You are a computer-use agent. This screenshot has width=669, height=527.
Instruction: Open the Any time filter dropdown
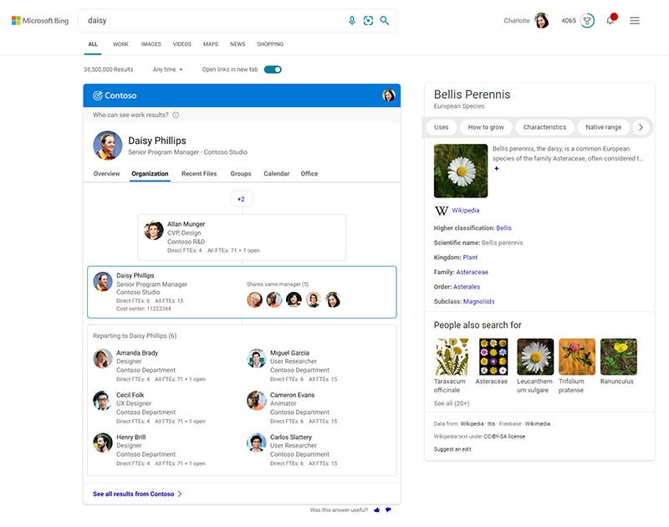point(168,70)
